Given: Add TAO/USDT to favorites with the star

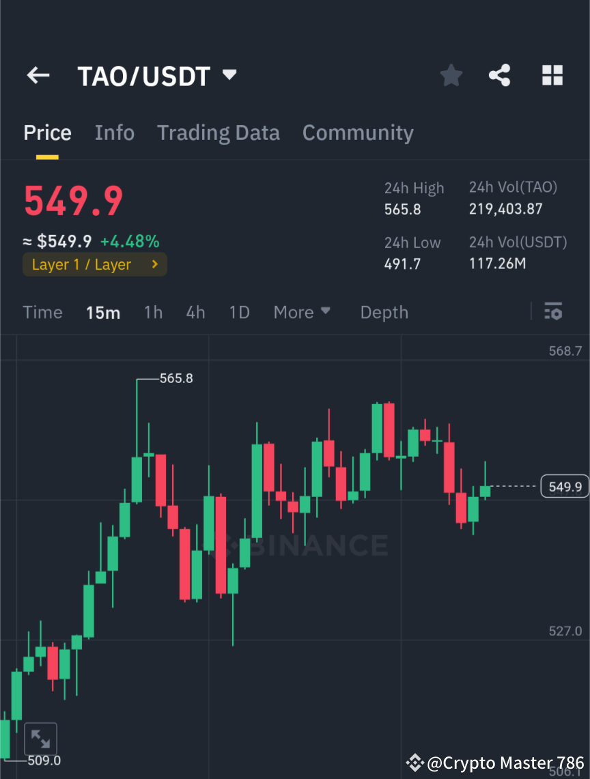Looking at the screenshot, I should pos(451,76).
